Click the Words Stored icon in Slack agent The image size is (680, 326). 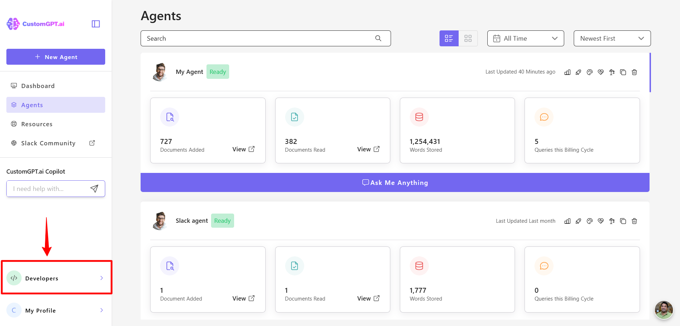coord(419,266)
